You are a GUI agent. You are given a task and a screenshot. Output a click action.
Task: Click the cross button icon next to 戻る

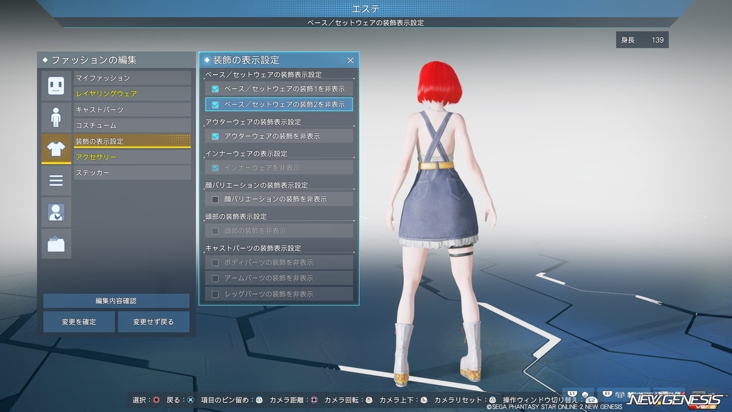tap(190, 400)
